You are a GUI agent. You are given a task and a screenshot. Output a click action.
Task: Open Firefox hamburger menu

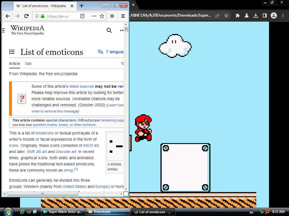123,16
